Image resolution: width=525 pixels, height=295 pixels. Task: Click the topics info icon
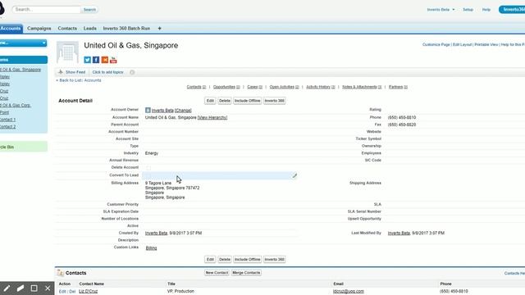132,72
